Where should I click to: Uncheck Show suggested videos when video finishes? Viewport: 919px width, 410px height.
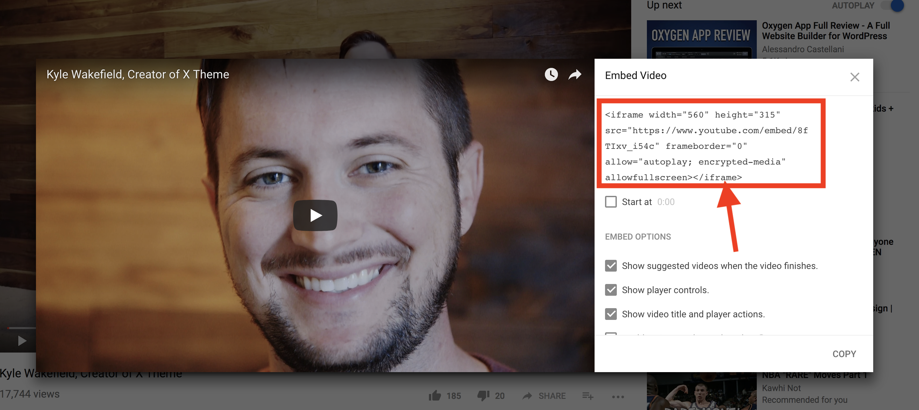611,266
